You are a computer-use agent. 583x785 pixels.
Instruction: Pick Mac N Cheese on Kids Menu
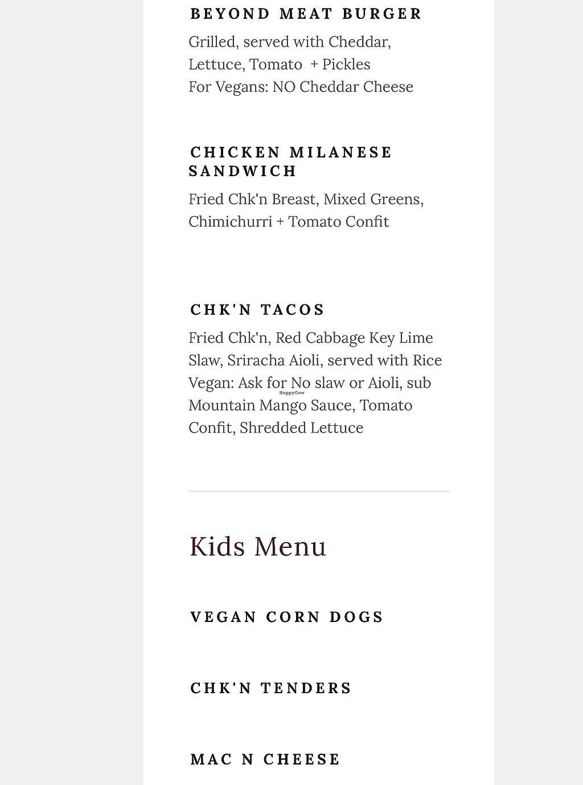(x=265, y=759)
